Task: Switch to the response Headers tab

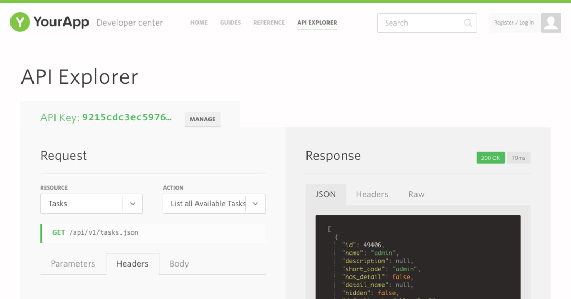Action: tap(372, 194)
